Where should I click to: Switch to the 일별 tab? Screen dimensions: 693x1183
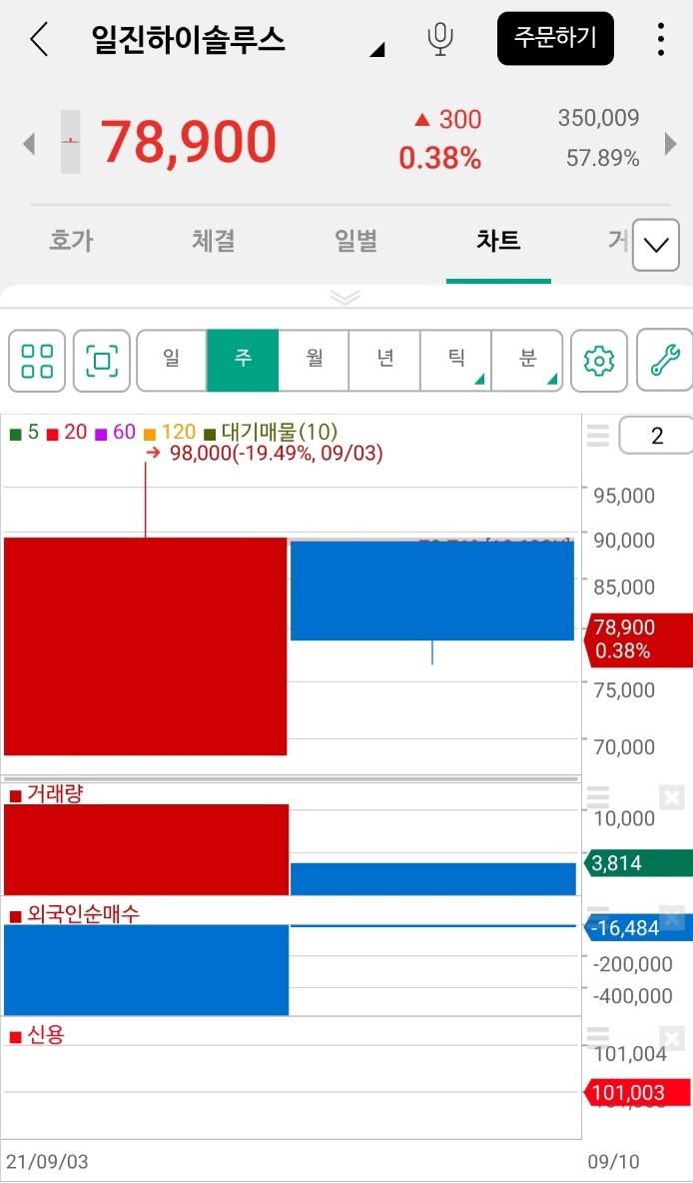355,241
